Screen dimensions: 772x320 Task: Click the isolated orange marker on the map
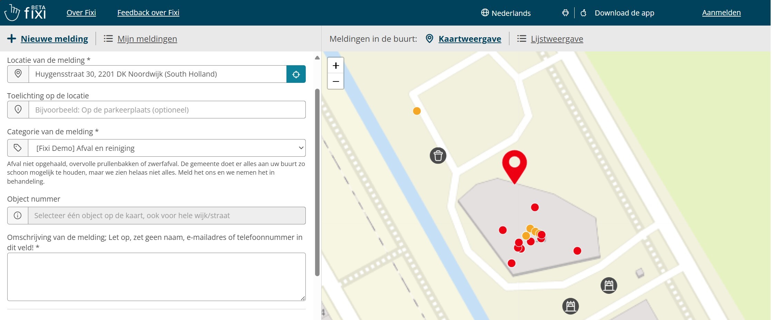(x=417, y=111)
